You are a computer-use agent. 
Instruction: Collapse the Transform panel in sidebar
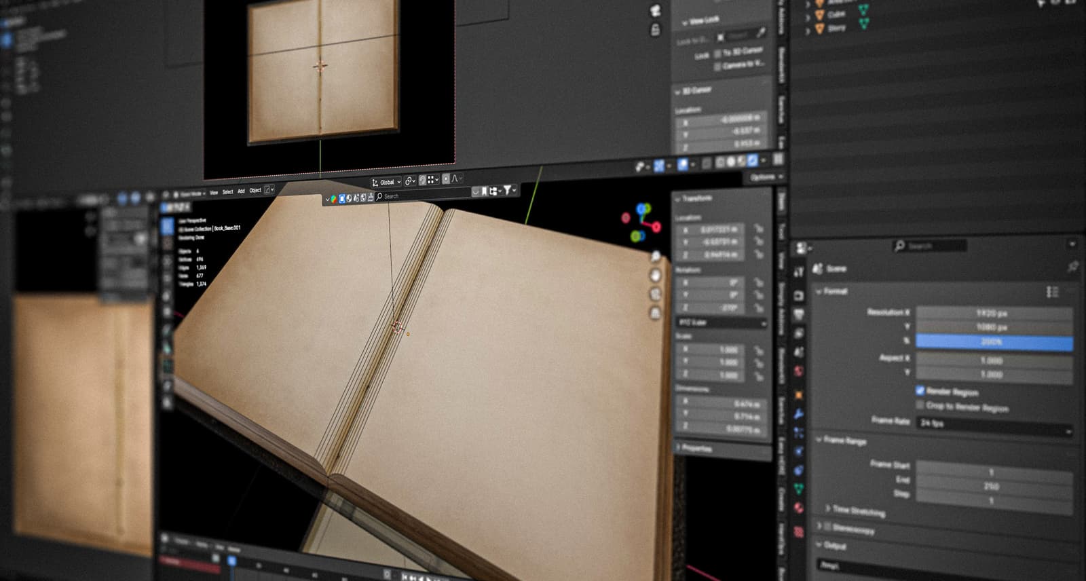point(693,198)
